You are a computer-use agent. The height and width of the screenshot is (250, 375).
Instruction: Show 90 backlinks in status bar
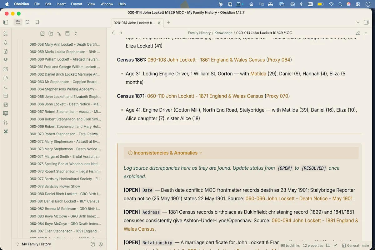click(x=290, y=246)
